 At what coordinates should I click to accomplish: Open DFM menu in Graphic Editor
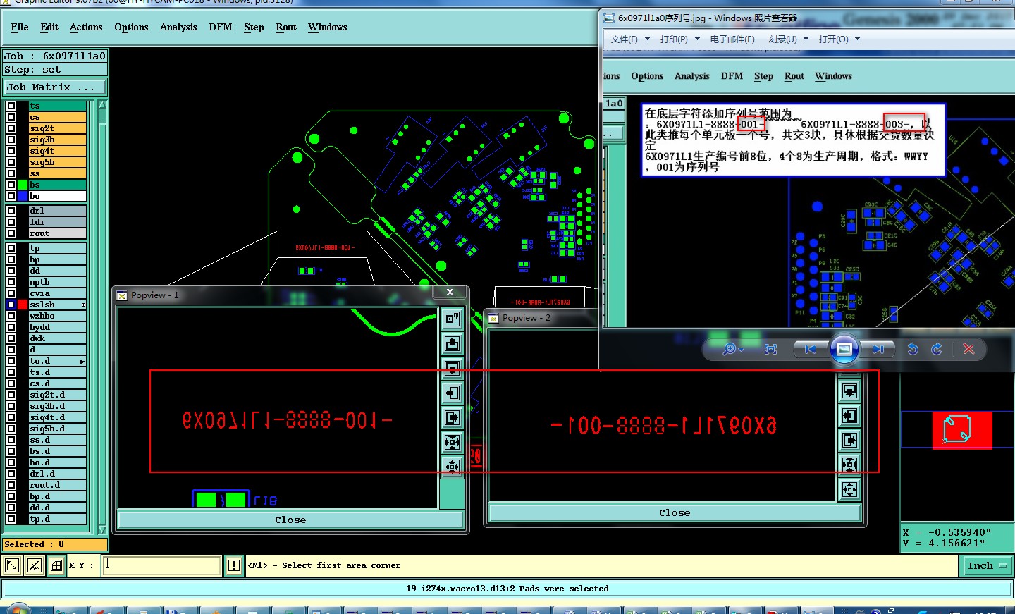coord(221,27)
